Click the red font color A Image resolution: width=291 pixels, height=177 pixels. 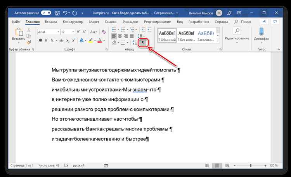[x=100, y=40]
